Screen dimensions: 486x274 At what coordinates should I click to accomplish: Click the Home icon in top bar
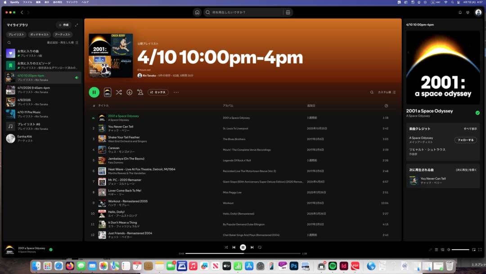(197, 12)
